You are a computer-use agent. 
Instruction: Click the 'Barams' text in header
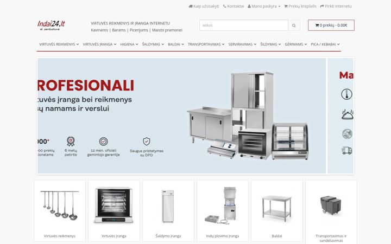(119, 30)
